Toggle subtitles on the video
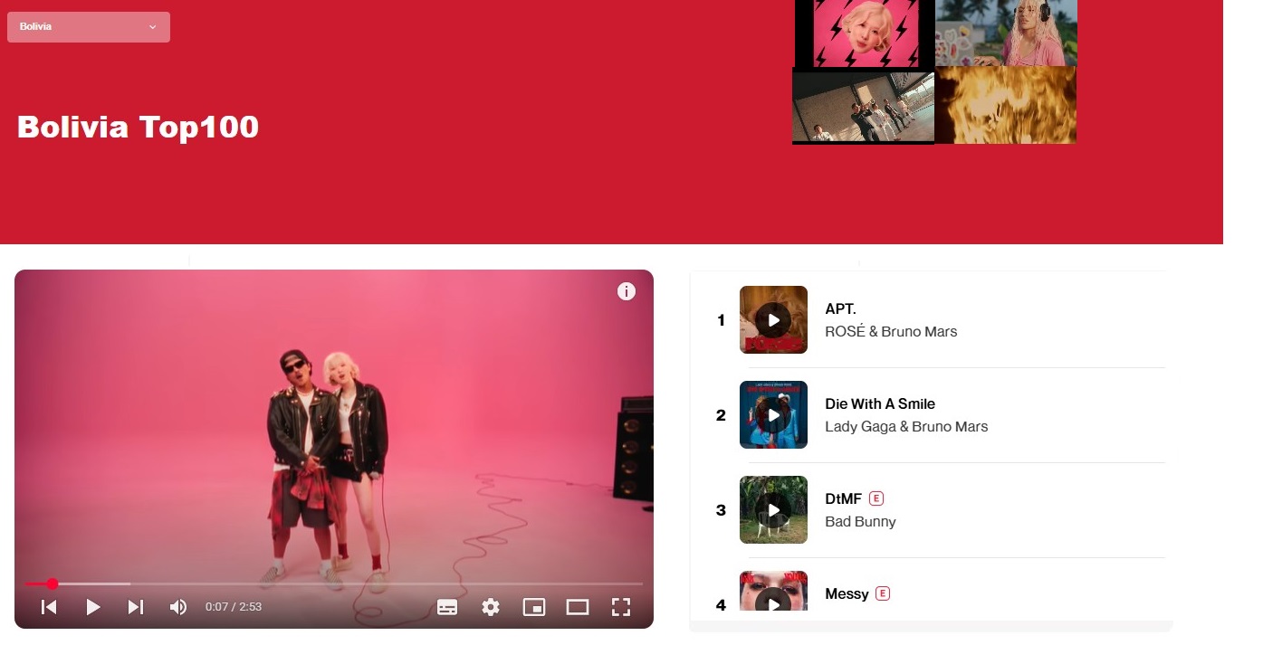The image size is (1263, 664). coord(447,607)
